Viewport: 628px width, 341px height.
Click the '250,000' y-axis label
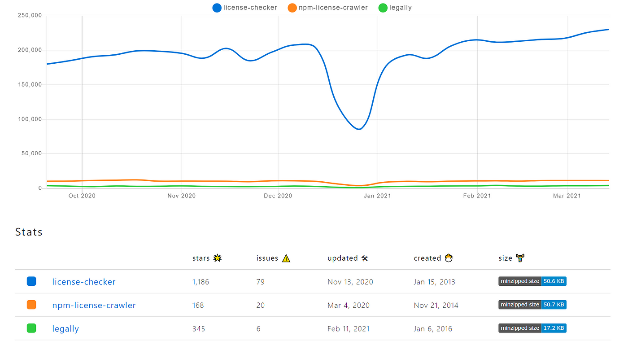point(30,15)
